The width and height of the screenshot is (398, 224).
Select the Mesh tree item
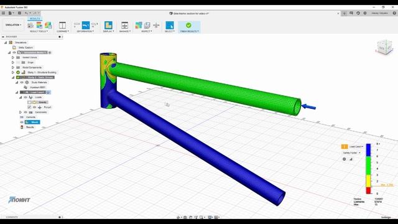pos(32,122)
